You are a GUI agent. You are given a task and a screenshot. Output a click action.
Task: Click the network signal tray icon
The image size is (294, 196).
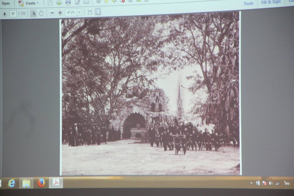[x=277, y=183]
